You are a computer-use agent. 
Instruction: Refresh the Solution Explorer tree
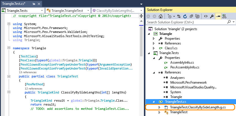(185, 16)
